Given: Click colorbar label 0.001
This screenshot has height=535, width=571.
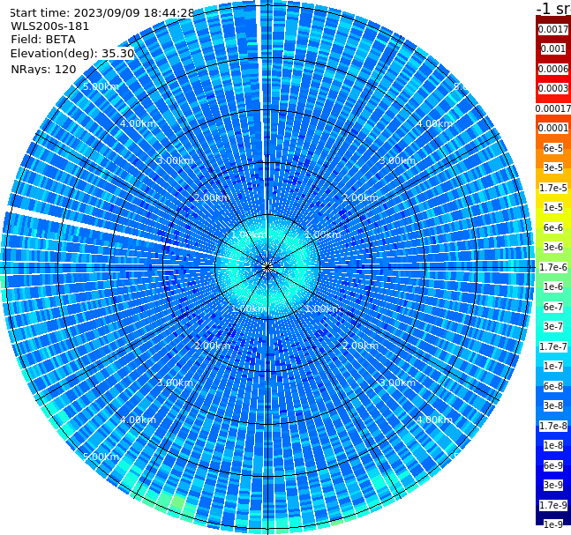Looking at the screenshot, I should (x=553, y=48).
